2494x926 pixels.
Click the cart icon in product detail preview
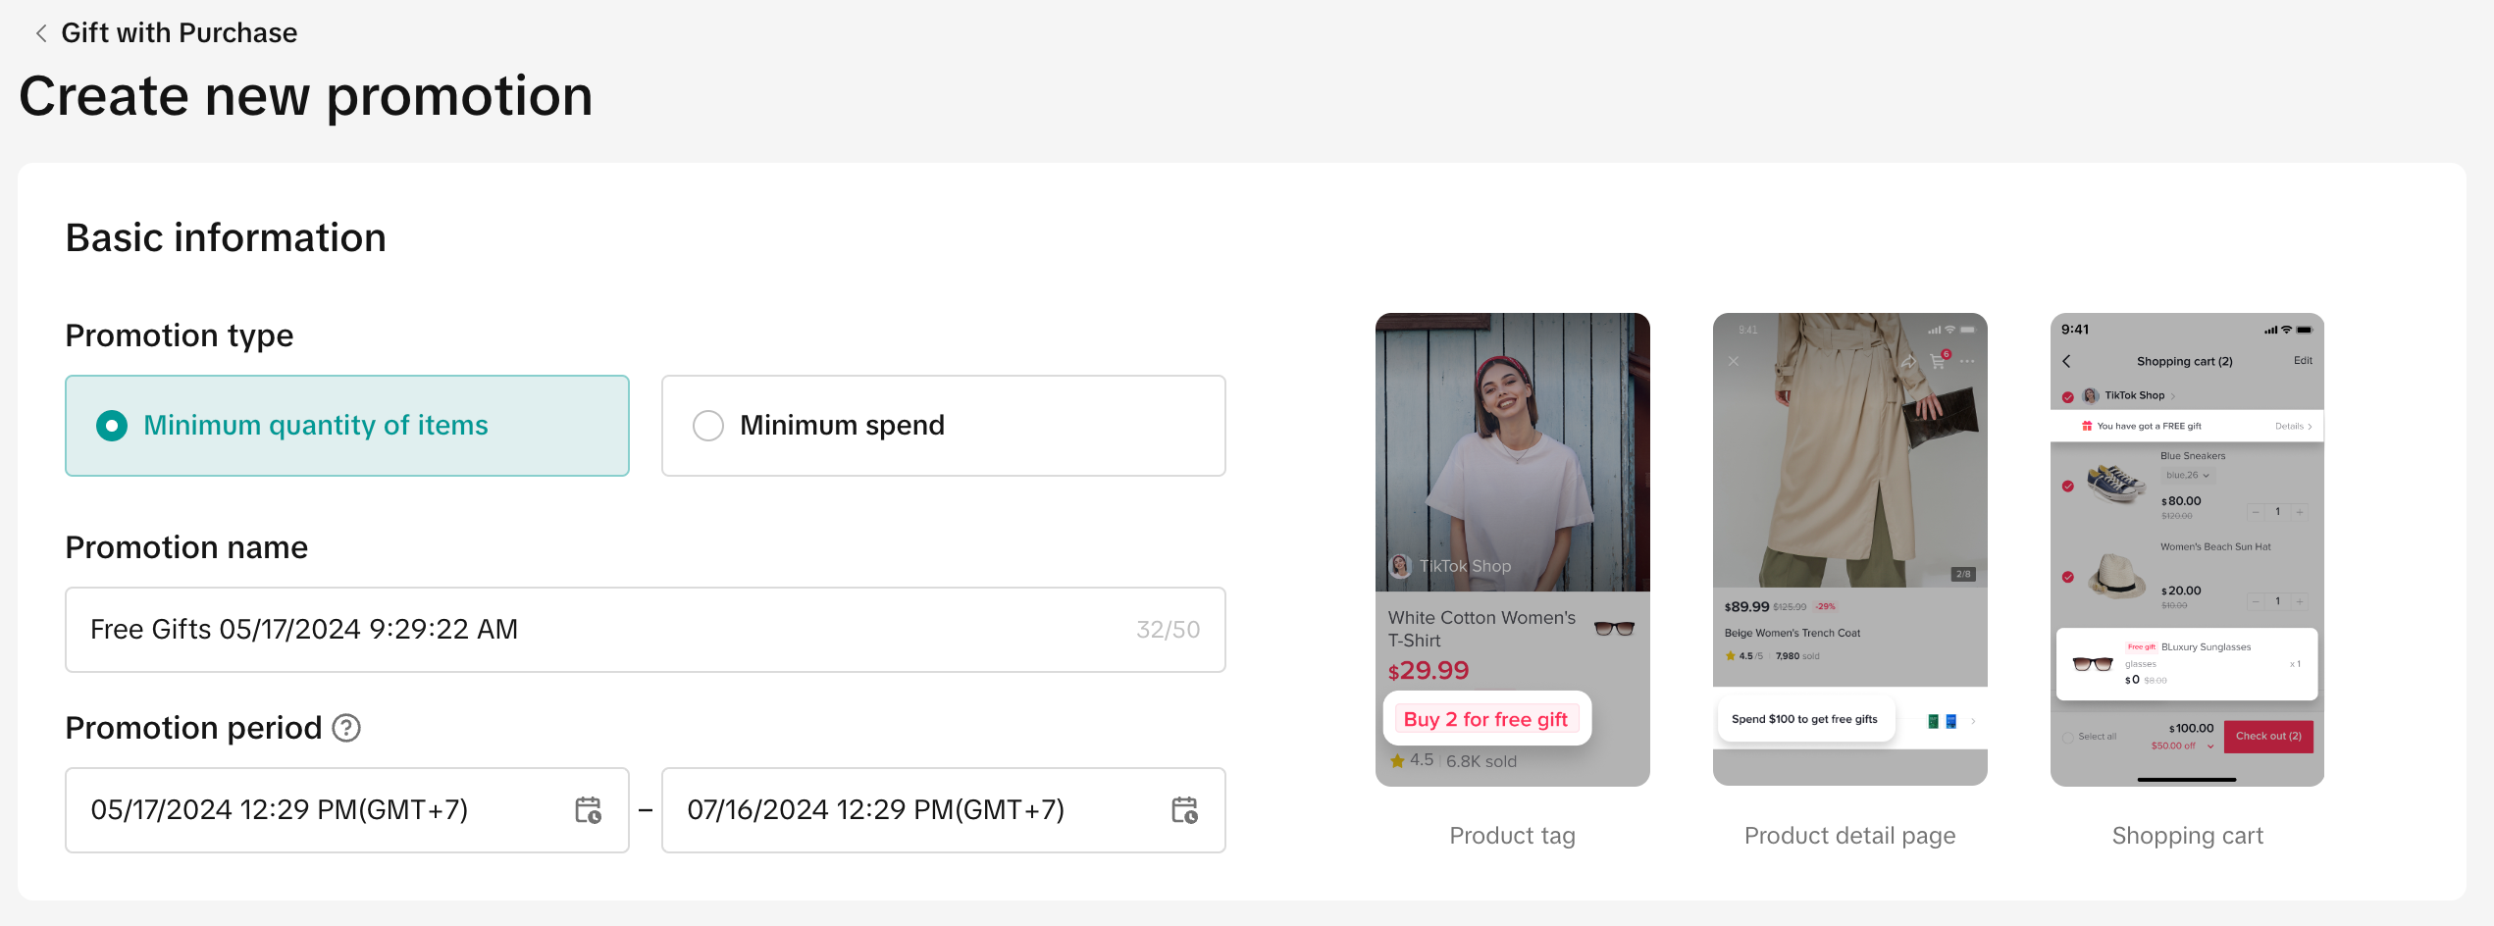[1938, 361]
